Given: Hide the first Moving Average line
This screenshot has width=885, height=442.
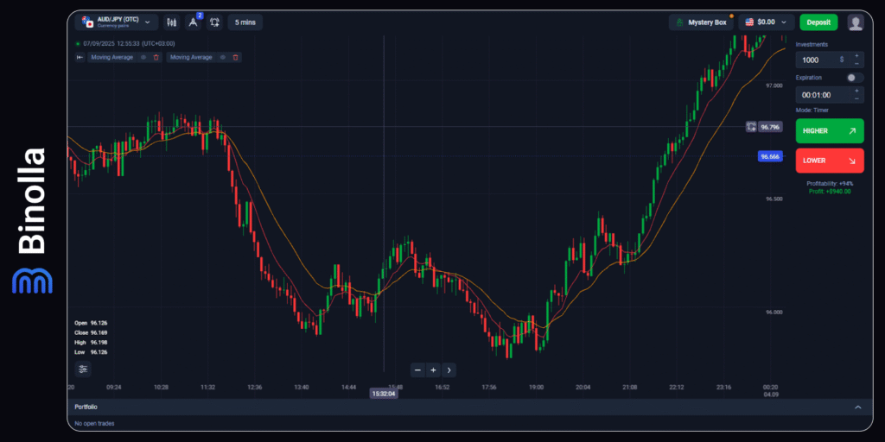Looking at the screenshot, I should pyautogui.click(x=143, y=57).
